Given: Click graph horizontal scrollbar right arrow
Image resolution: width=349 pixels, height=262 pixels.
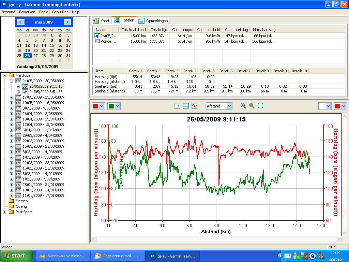Looking at the screenshot, I should pos(339,239).
